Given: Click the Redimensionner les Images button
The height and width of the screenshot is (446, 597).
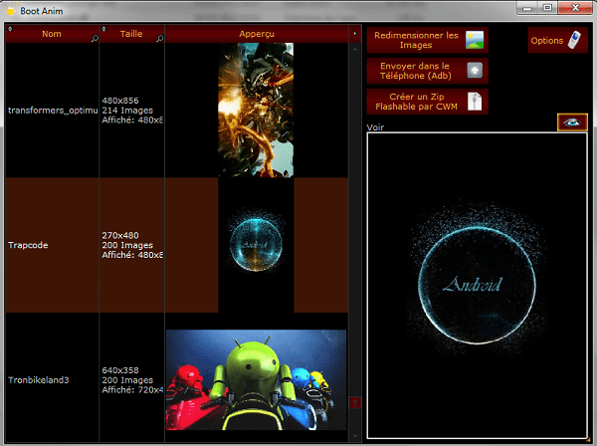Looking at the screenshot, I should click(x=427, y=40).
